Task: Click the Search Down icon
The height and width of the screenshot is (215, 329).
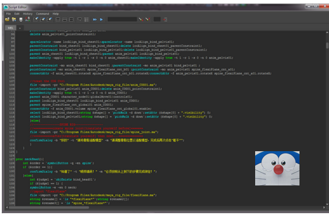Action: (141, 19)
